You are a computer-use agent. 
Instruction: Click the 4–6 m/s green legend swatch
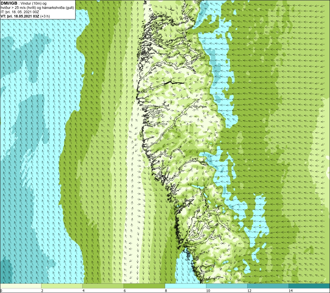(103, 286)
